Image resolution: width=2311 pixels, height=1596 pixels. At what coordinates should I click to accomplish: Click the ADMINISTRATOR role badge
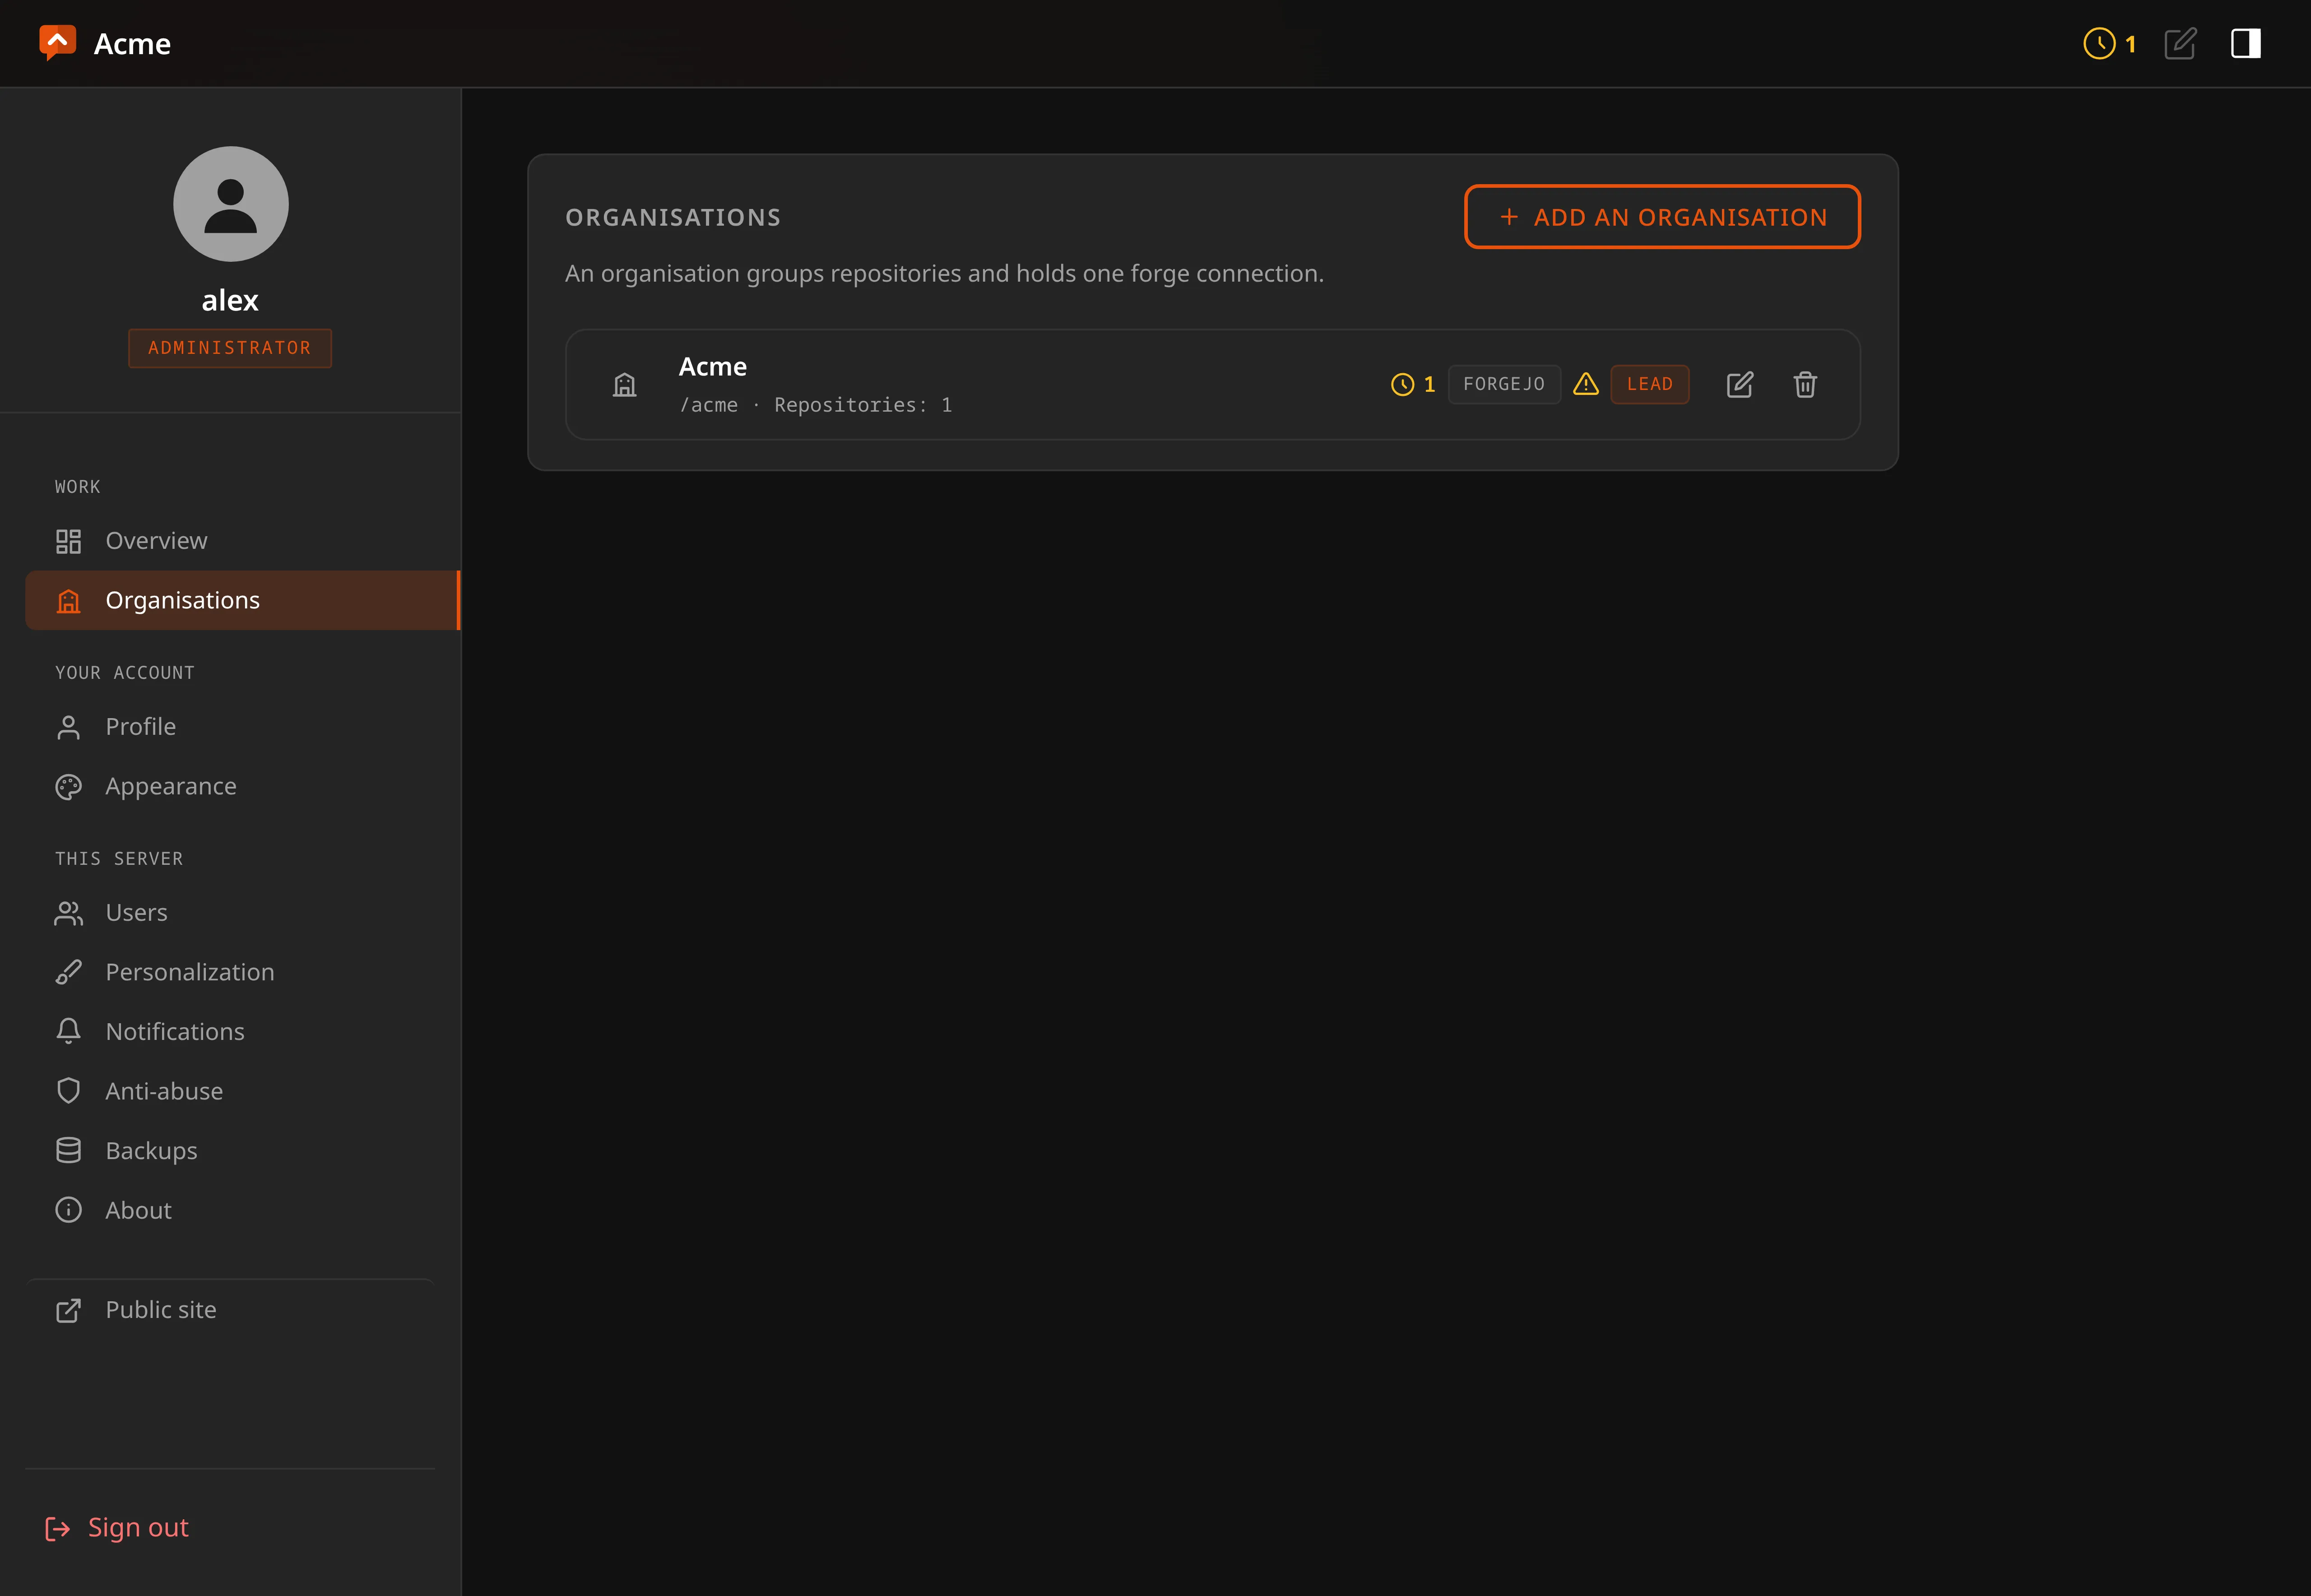[x=230, y=348]
